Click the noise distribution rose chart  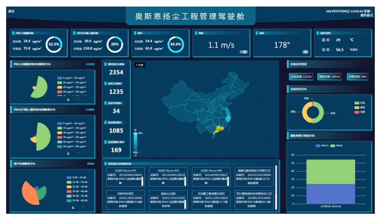pyautogui.click(x=34, y=192)
